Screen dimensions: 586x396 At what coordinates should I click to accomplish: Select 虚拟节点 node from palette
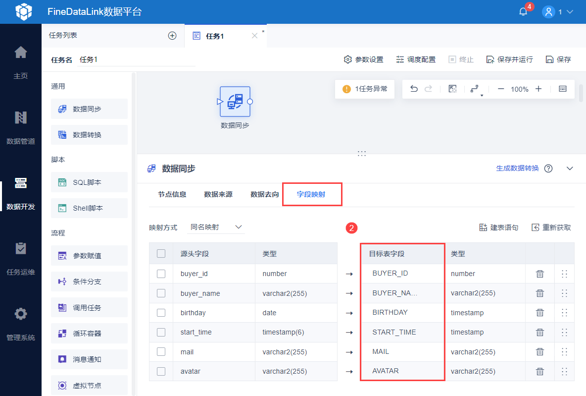pos(89,385)
